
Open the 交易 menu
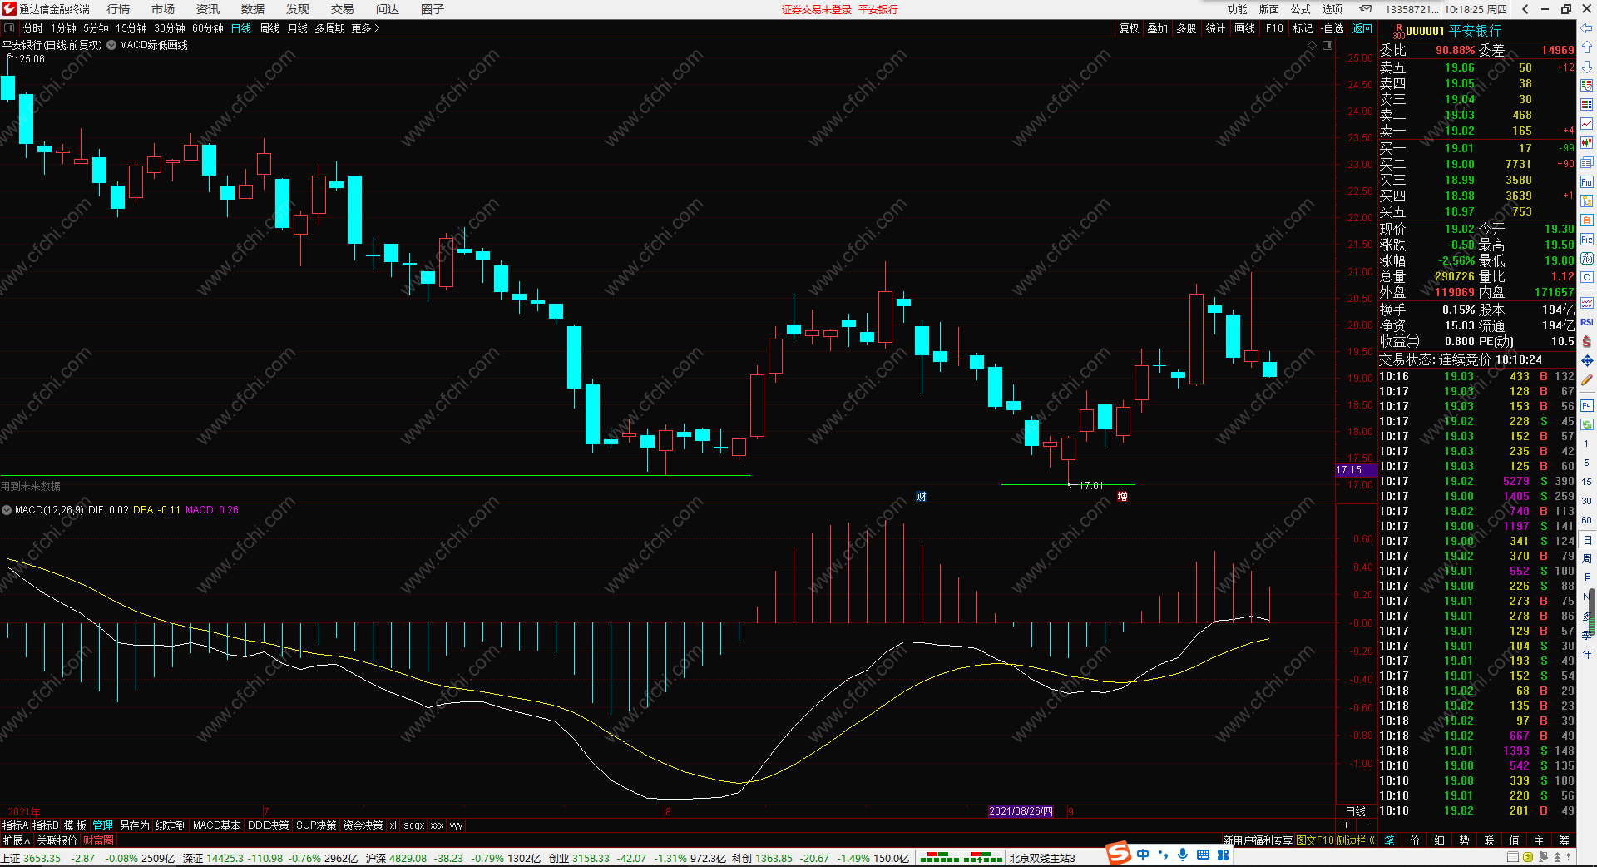(x=343, y=9)
